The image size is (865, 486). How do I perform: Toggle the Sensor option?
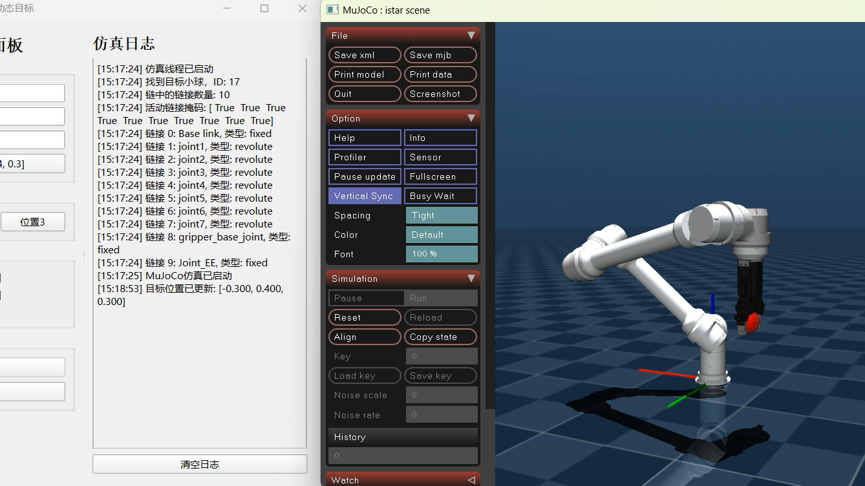440,157
